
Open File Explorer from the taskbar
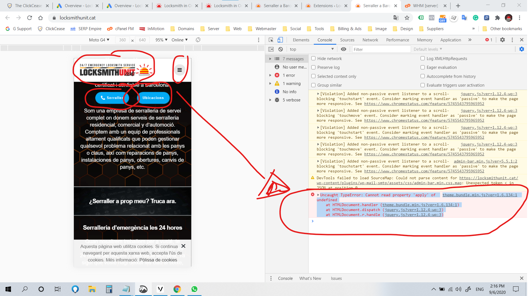point(92,289)
